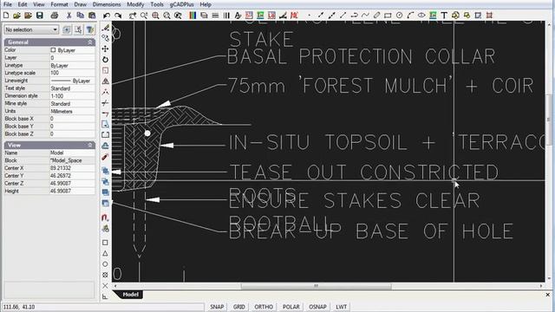Viewport: 555px width, 312px height.
Task: Click the Text Style 'A' icon
Action: tap(238, 16)
